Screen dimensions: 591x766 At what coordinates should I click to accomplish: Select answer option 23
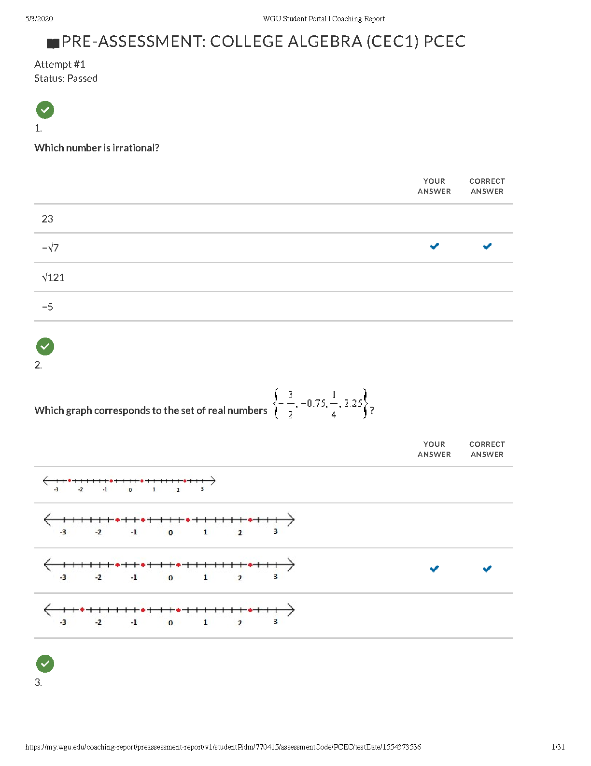tap(47, 219)
